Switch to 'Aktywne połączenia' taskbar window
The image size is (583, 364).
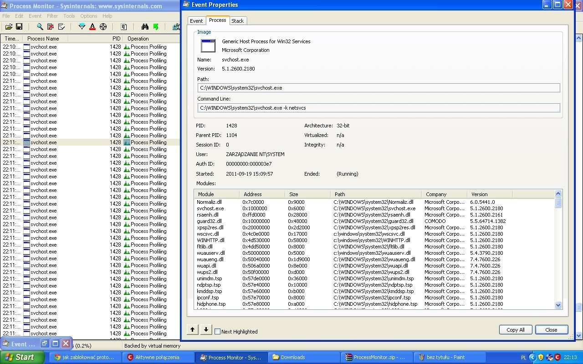(x=158, y=357)
